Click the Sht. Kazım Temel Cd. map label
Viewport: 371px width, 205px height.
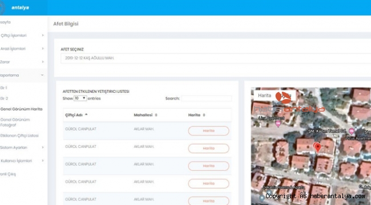click(x=327, y=131)
